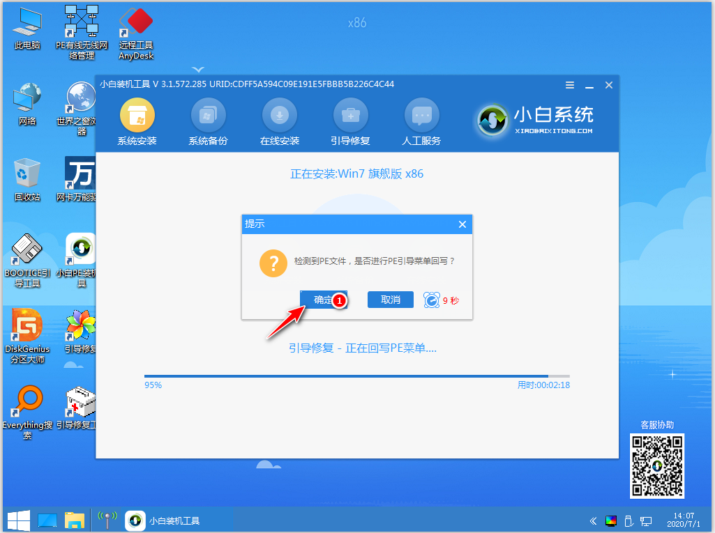Expand hidden system tray icons via chevron

[x=592, y=520]
